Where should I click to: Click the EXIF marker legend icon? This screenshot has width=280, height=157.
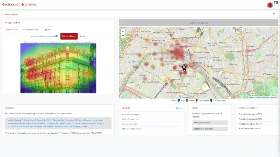tap(211, 101)
